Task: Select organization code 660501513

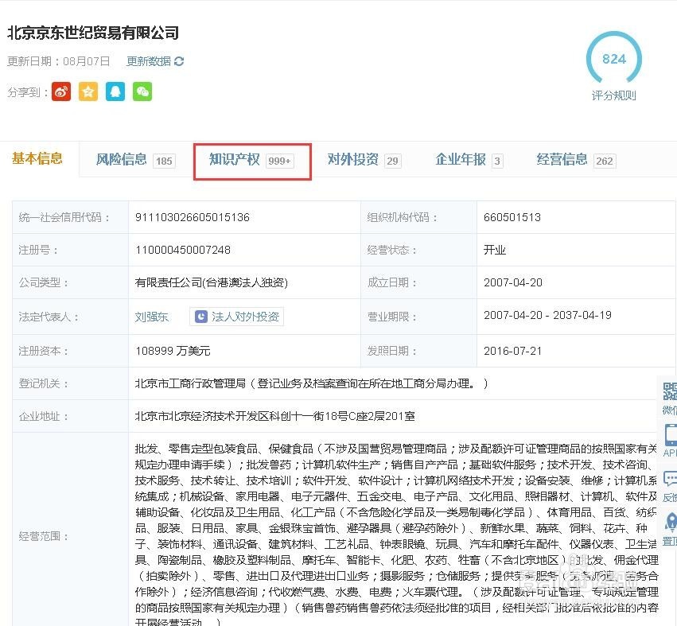Action: (x=512, y=217)
